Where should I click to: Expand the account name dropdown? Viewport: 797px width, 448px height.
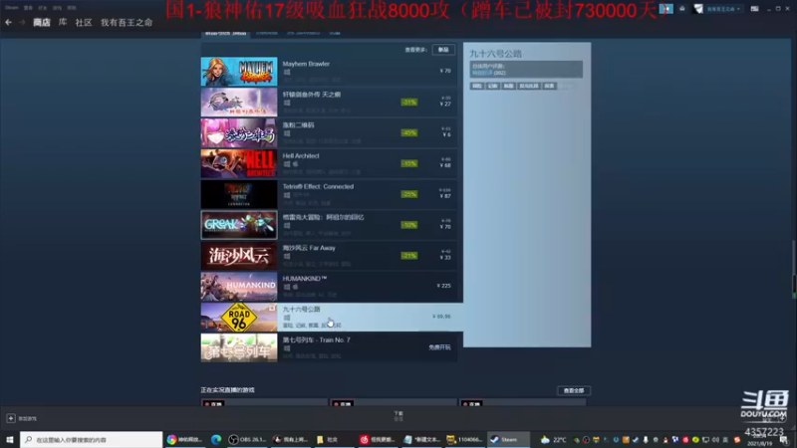click(723, 9)
